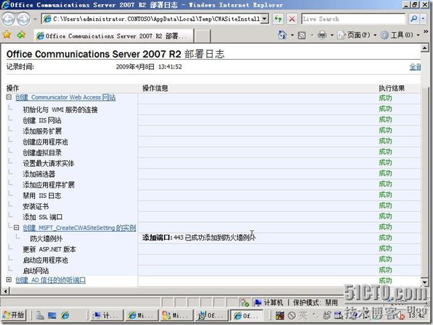Select the 添加服务扩展 row text
Image resolution: width=433 pixels, height=325 pixels.
point(42,131)
